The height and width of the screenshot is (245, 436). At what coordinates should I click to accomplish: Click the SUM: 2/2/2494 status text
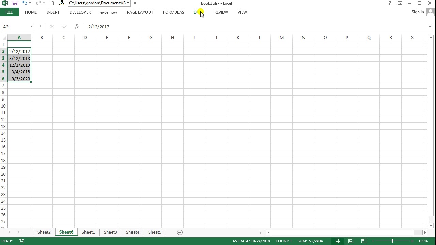[310, 241]
